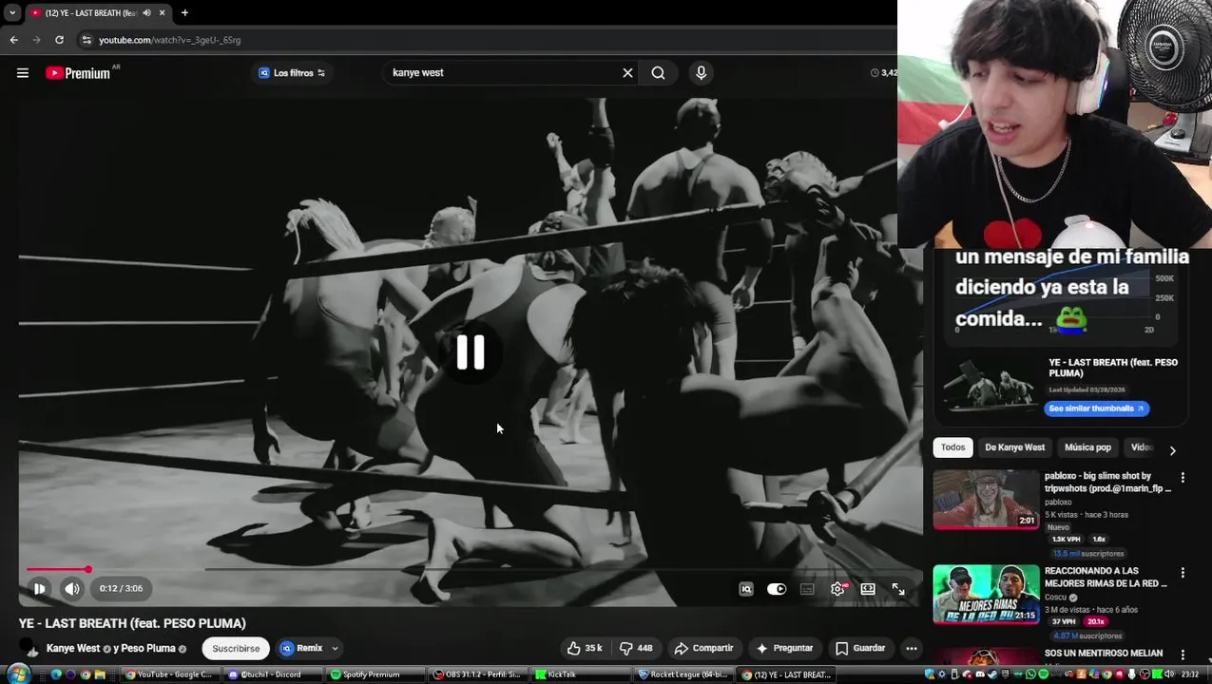Seek along the red video progress bar

pos(57,570)
